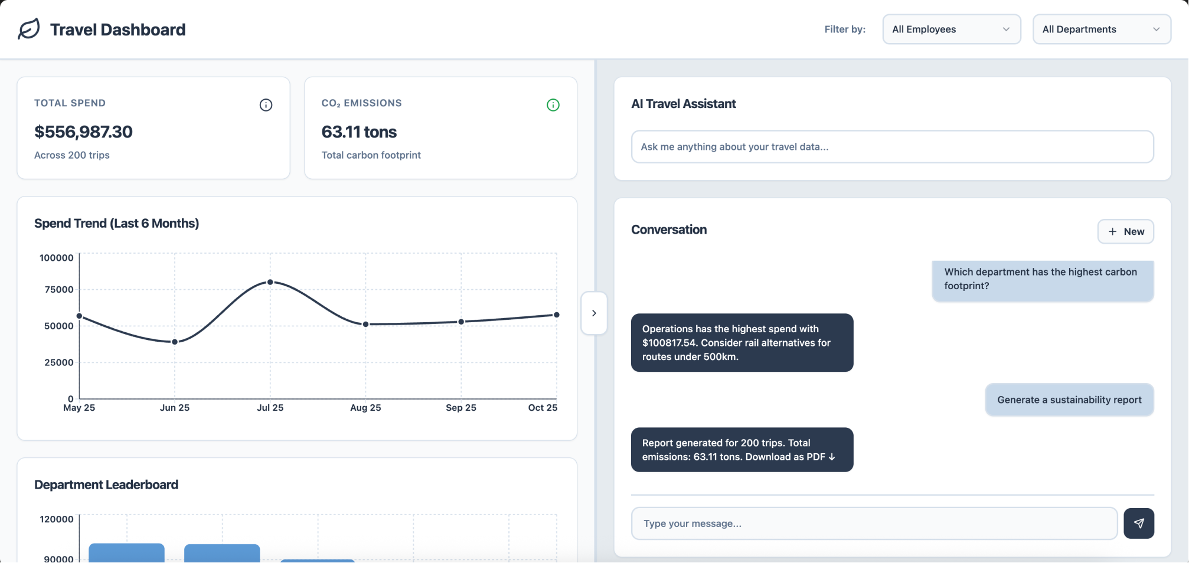This screenshot has height=563, width=1189.
Task: Click the Travel Dashboard title
Action: click(117, 30)
